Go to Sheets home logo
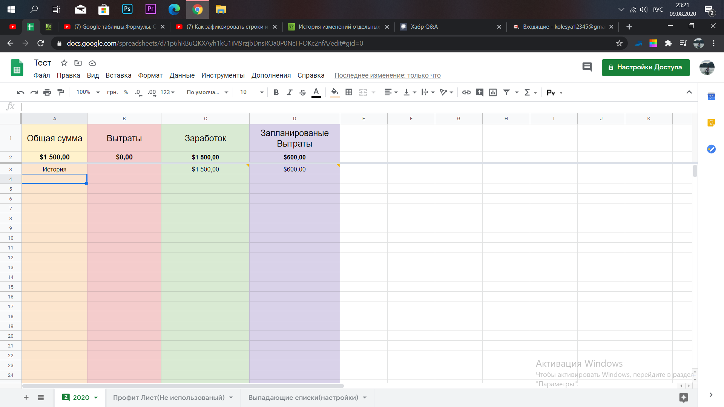 click(17, 68)
